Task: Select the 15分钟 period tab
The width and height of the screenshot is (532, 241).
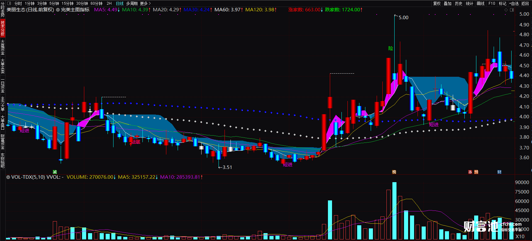Action: (x=67, y=3)
